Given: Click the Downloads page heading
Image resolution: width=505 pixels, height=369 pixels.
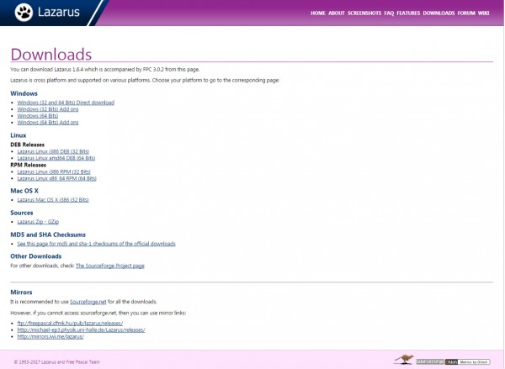Looking at the screenshot, I should point(51,54).
